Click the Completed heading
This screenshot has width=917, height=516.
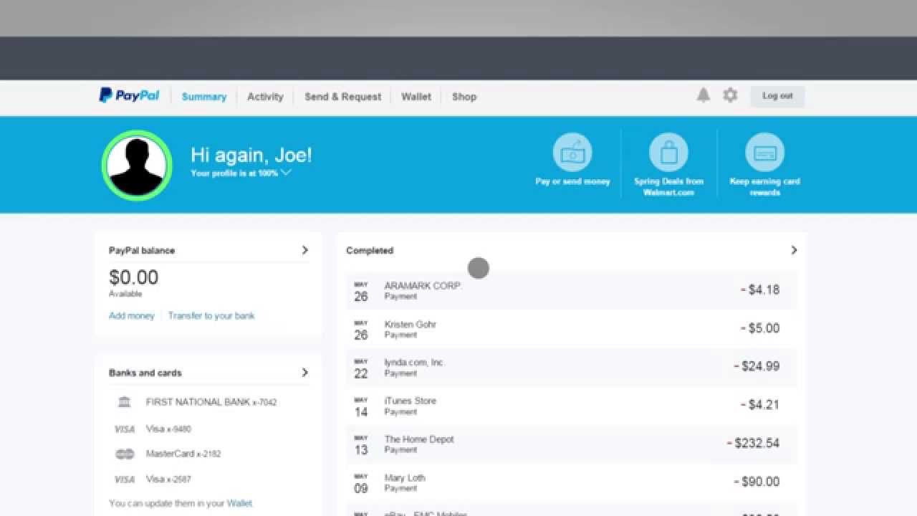pos(370,251)
